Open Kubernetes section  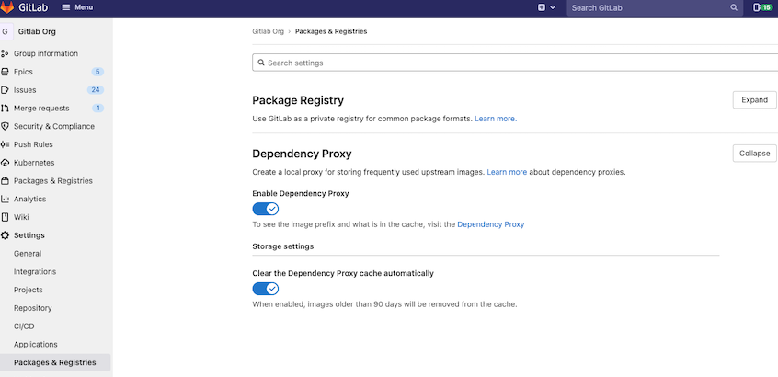pyautogui.click(x=34, y=163)
